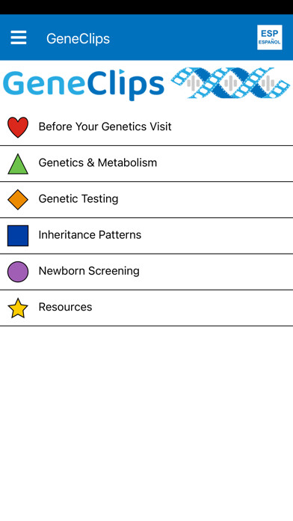The width and height of the screenshot is (293, 521).
Task: Tap the empty space in the Resources row
Action: click(192, 308)
